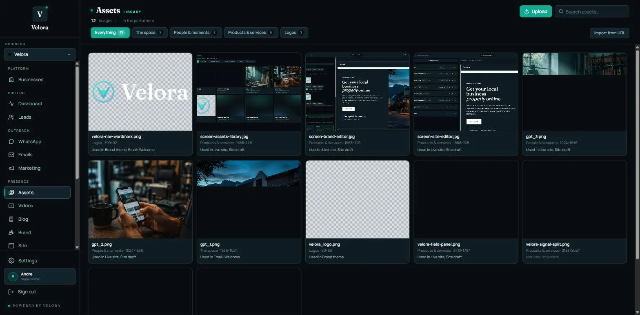
Task: Select the Products & services filter tab
Action: point(251,33)
